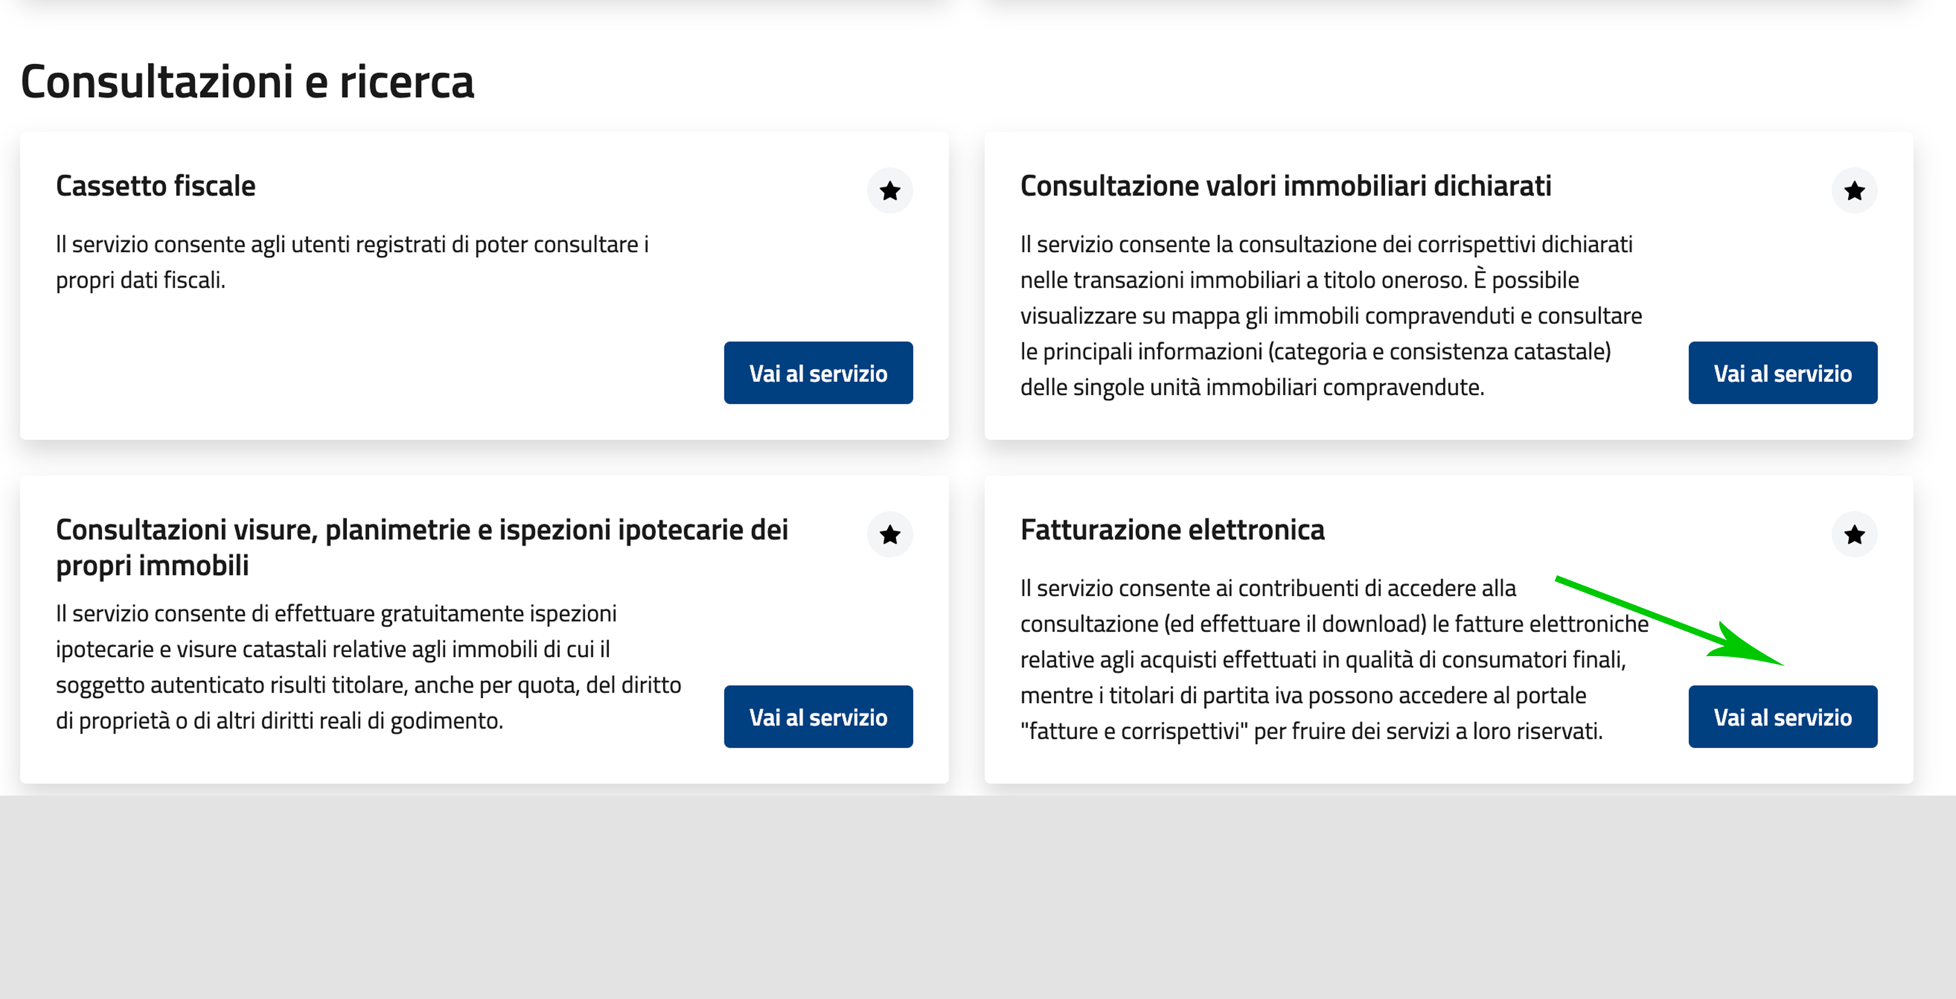
Task: Click the Cassetto fiscale card title
Action: (156, 186)
